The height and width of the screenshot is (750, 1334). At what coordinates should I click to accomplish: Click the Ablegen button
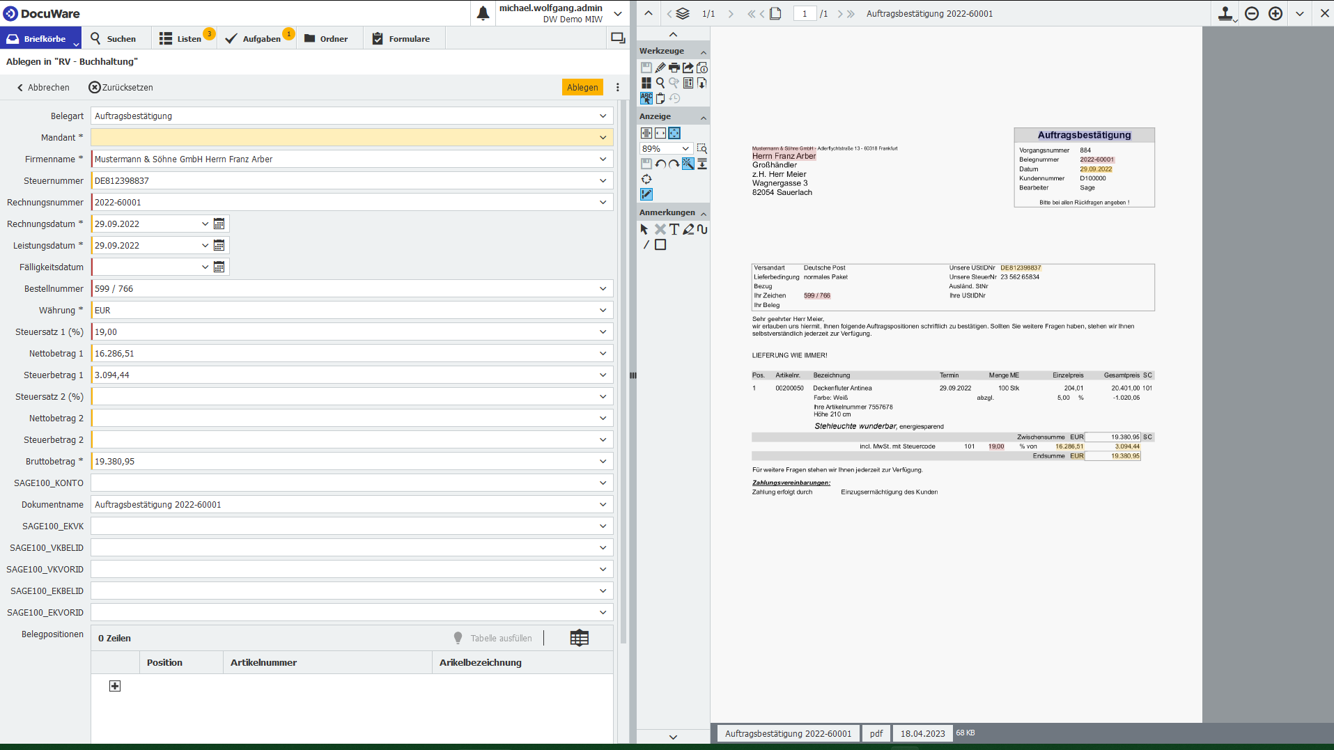tap(582, 87)
